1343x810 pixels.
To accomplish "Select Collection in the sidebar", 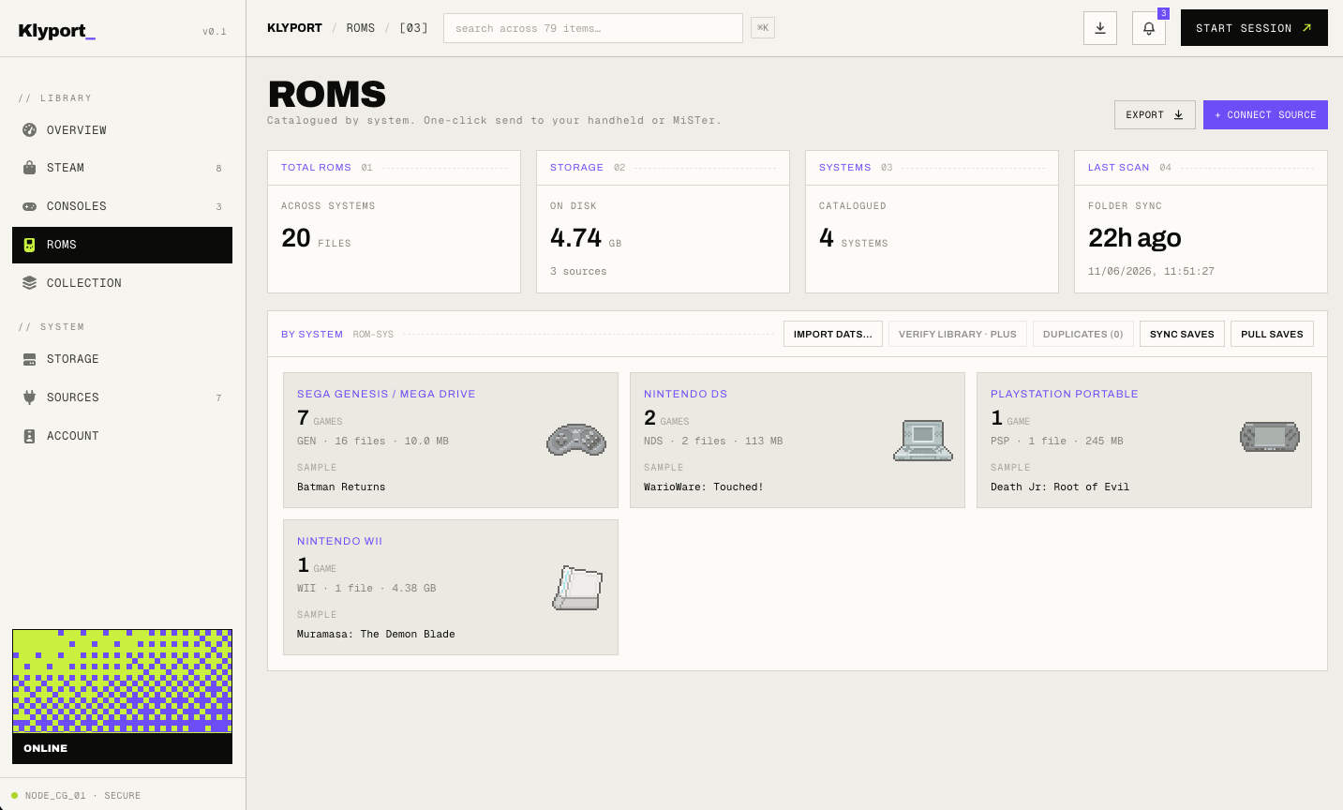I will [x=122, y=283].
